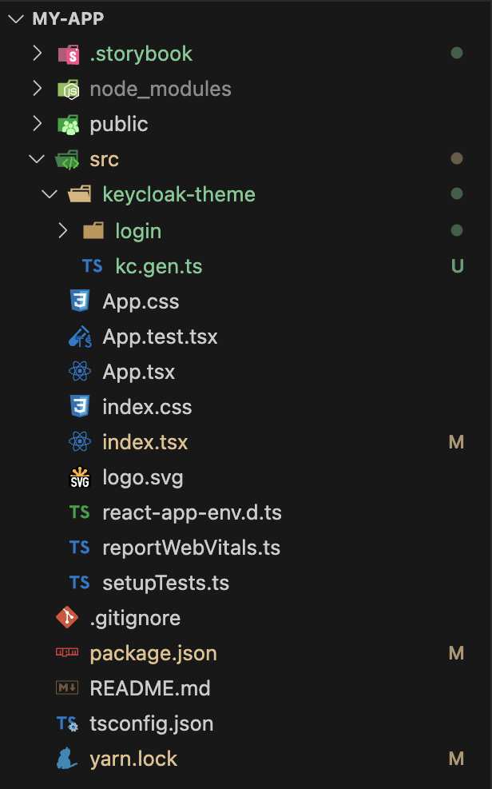The height and width of the screenshot is (789, 492).
Task: Click the Storybook folder icon
Action: tap(68, 54)
